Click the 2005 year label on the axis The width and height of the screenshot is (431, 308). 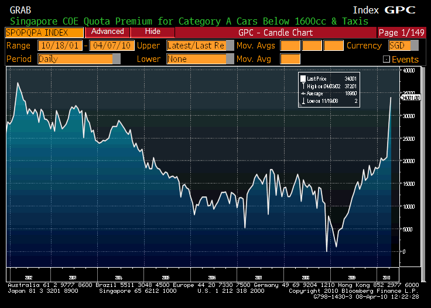pyautogui.click(x=166, y=278)
